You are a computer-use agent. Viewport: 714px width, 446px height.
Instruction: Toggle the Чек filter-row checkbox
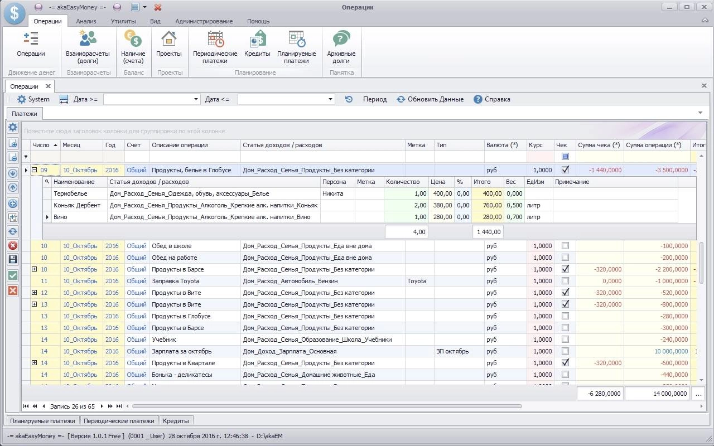(x=565, y=157)
